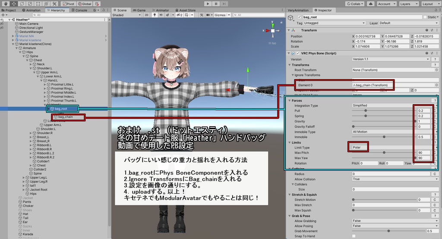Enable Snap To Hand checkbox
Screen dimensions: 442x239
click(354, 236)
